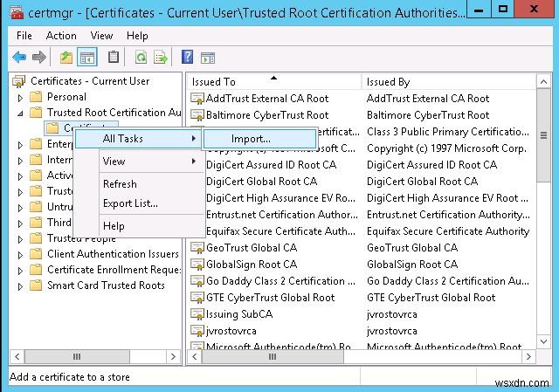Expand the Certificate Enrollment Requests node arrow

[20, 271]
